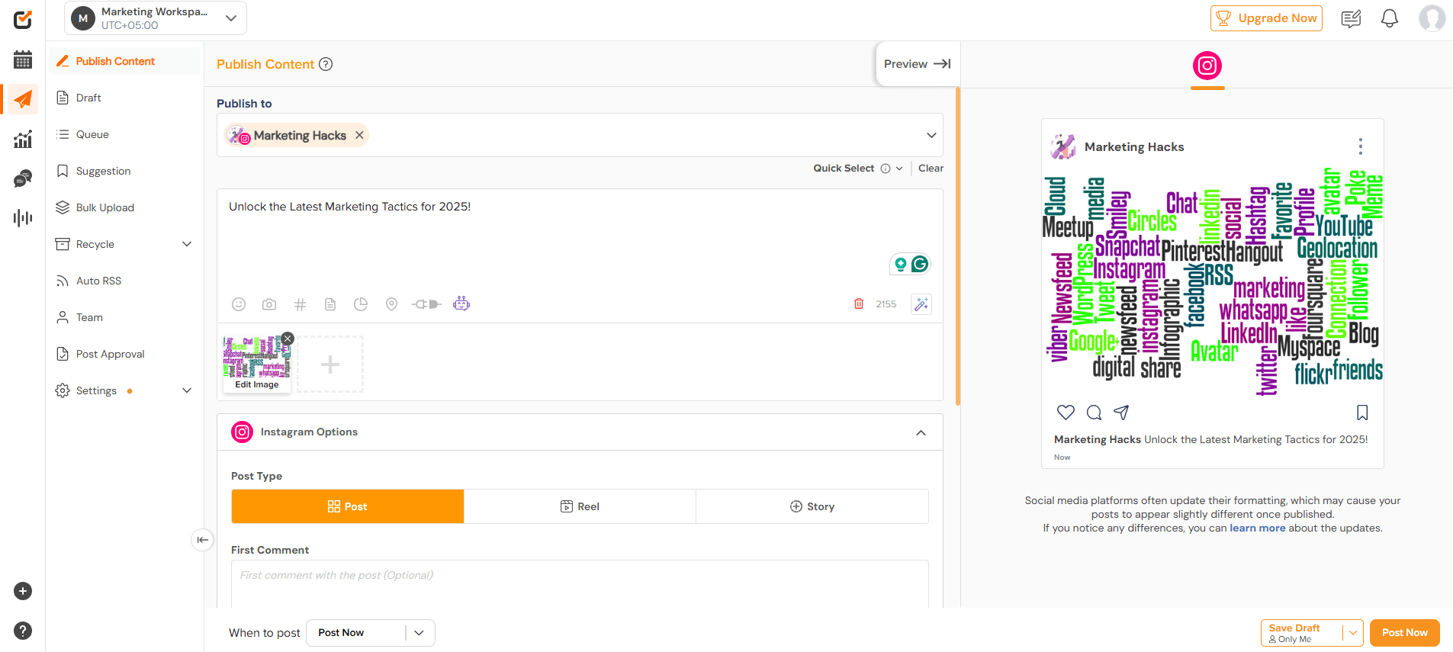Viewport: 1453px width, 652px height.
Task: Click the bookmark icon in preview
Action: point(1362,413)
